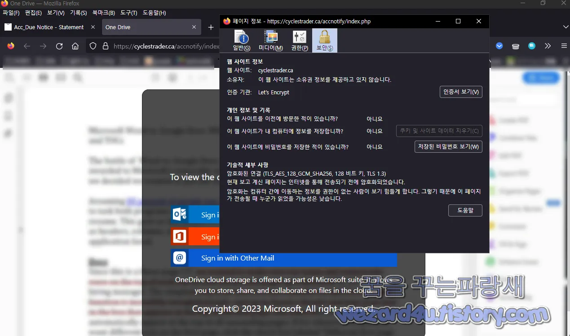Click Sign in with Other Mail
Image resolution: width=570 pixels, height=336 pixels.
tap(283, 258)
